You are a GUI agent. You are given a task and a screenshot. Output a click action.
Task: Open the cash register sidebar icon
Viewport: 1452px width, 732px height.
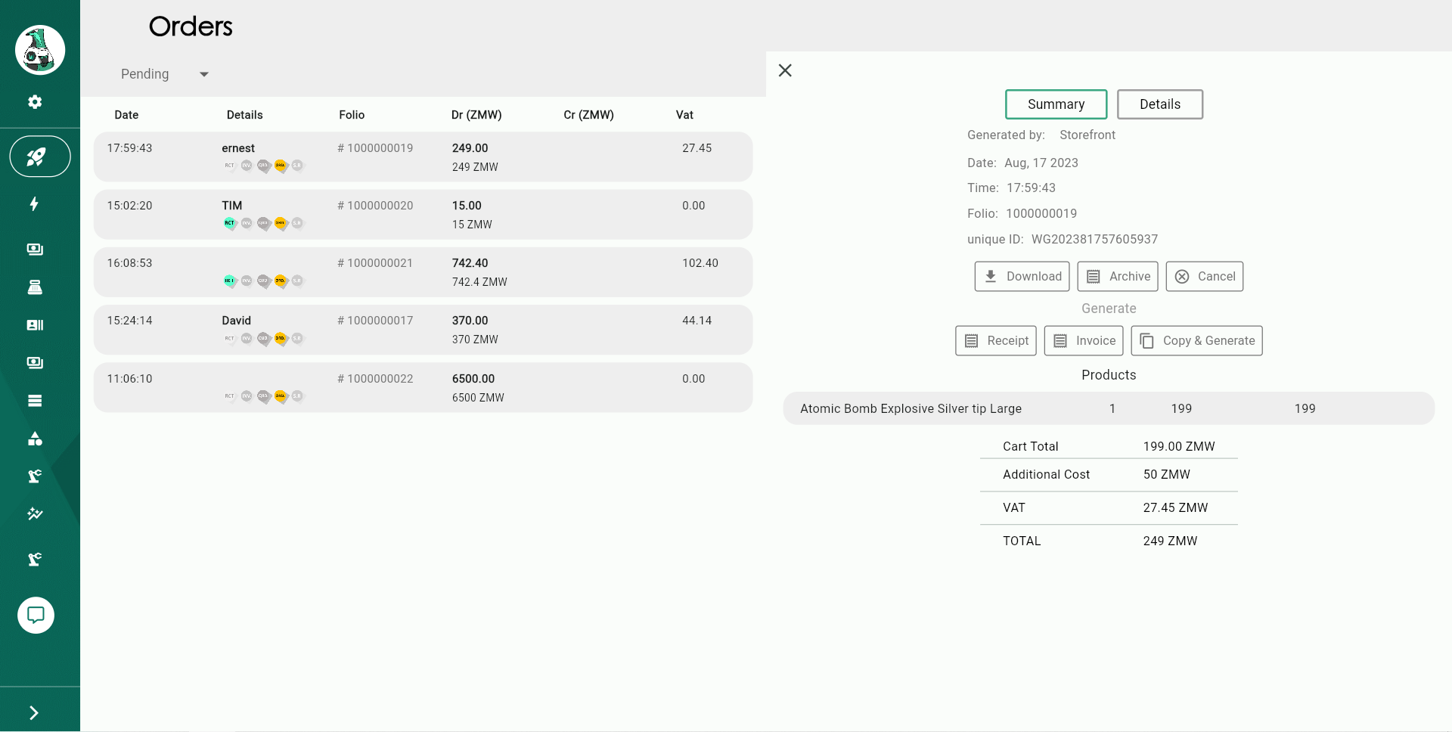[x=35, y=287]
